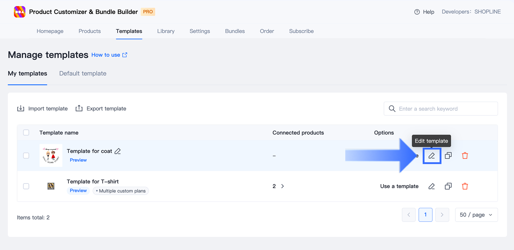Click the magnifier icon in search box
514x250 pixels.
392,109
